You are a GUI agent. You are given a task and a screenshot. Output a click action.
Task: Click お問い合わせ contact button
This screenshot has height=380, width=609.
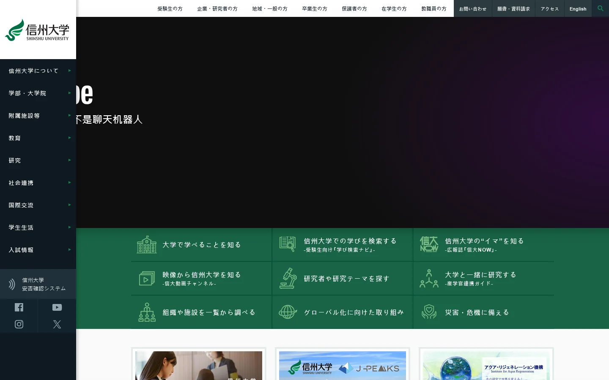[473, 8]
